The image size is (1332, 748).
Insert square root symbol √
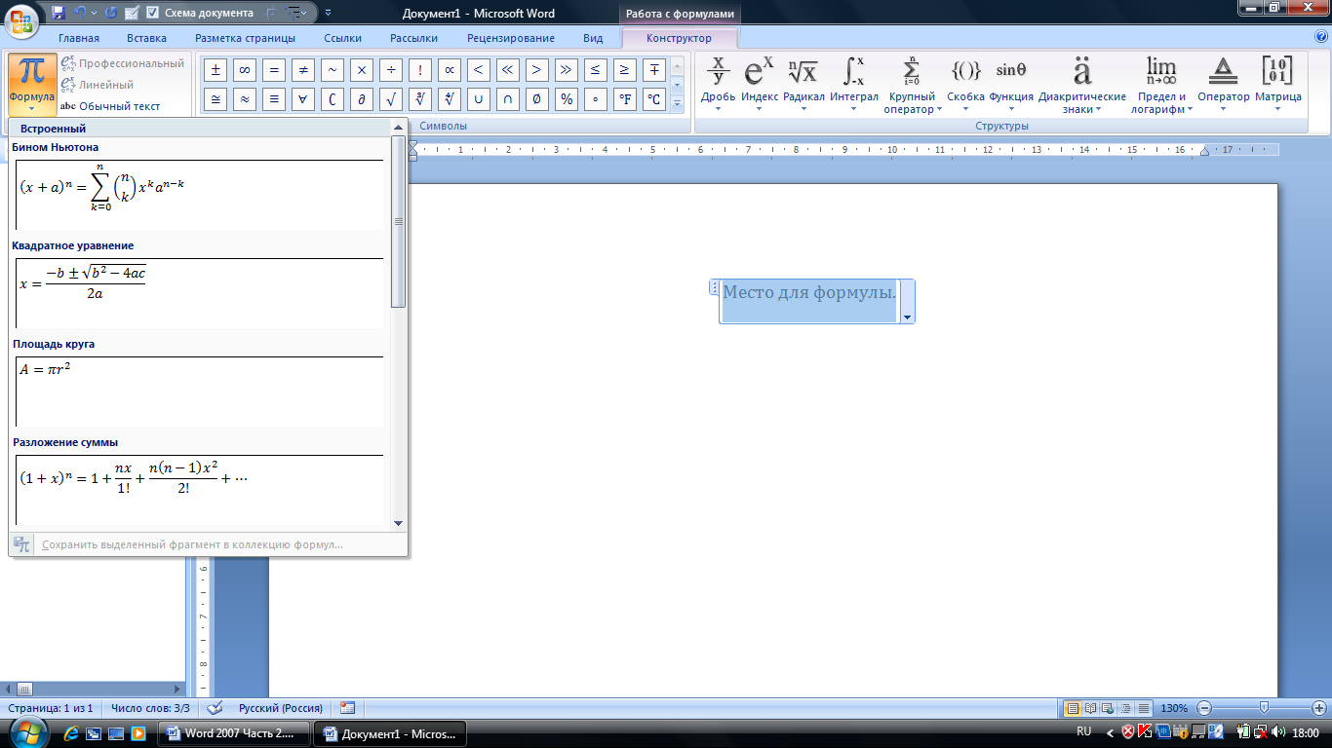pos(391,98)
